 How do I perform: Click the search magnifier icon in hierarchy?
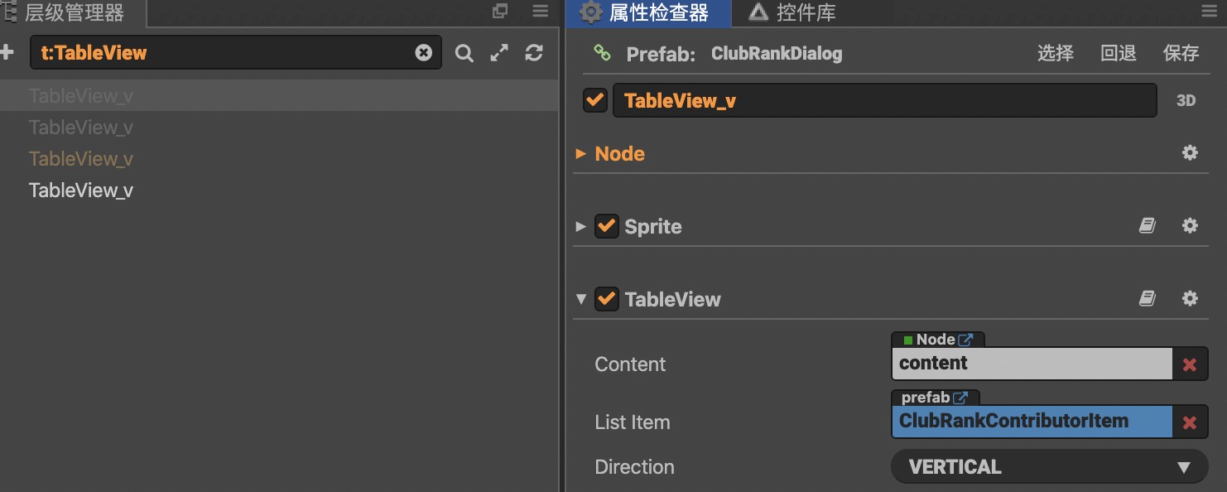(464, 54)
